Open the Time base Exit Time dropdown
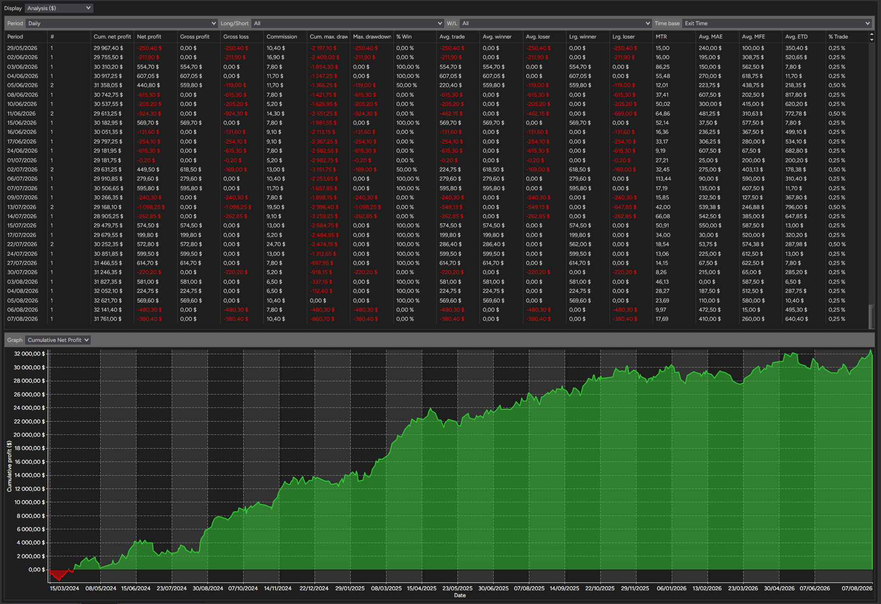The image size is (881, 604). point(777,23)
